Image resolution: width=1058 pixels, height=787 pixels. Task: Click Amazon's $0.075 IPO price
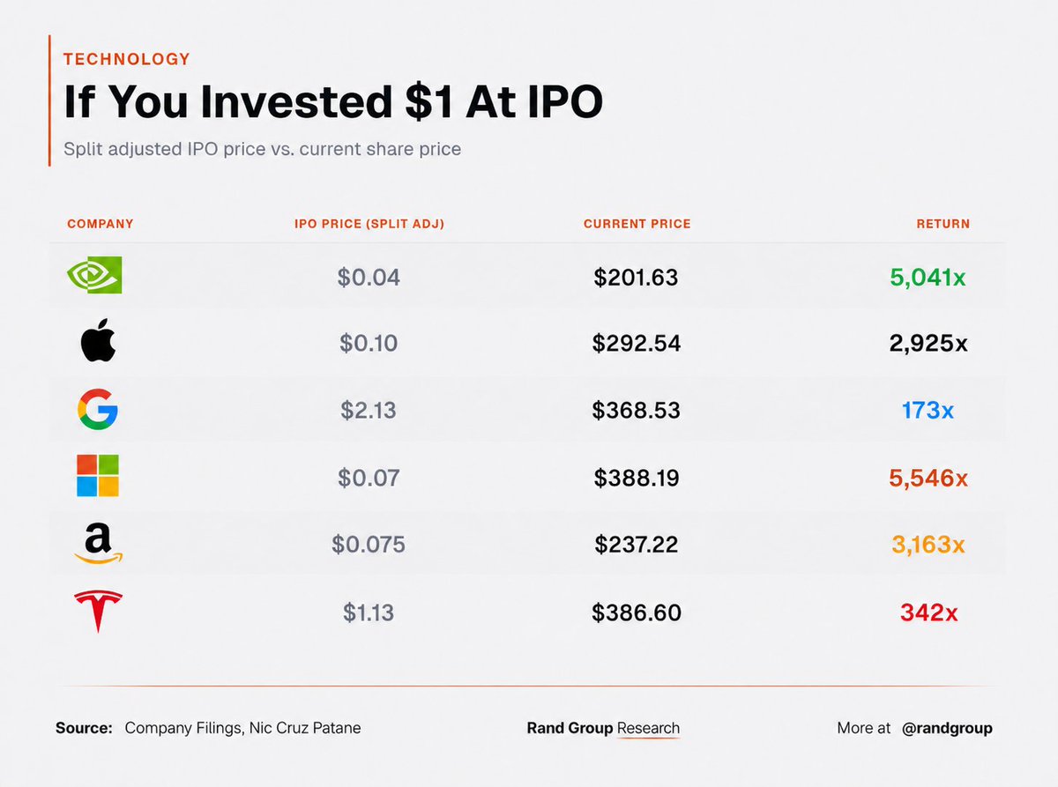coord(369,545)
